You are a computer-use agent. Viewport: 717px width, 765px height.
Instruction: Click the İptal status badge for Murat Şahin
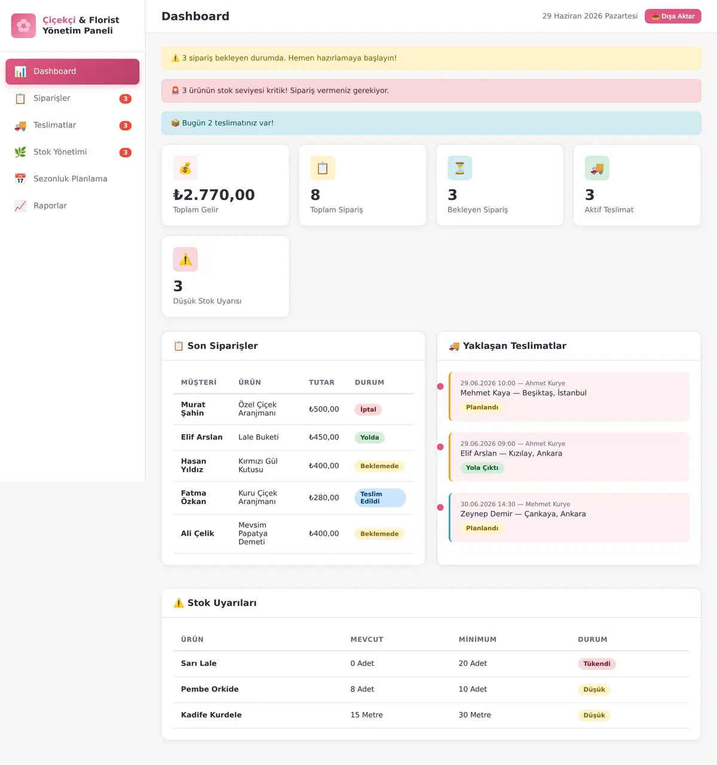(x=368, y=410)
